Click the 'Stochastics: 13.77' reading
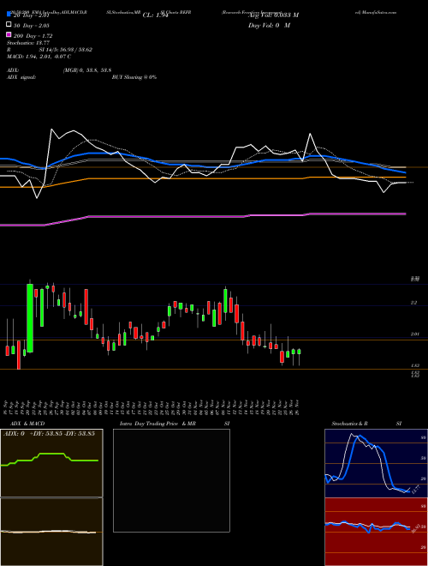 [27, 43]
